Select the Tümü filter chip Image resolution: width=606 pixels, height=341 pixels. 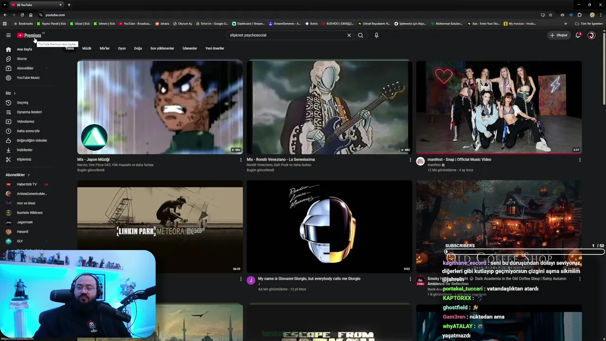[x=70, y=48]
